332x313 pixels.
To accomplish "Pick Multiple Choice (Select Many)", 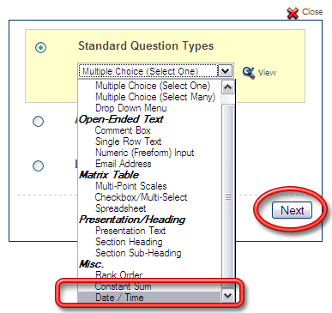I will click(155, 97).
